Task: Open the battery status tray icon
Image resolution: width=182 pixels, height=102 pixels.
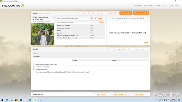Action: tap(162, 100)
